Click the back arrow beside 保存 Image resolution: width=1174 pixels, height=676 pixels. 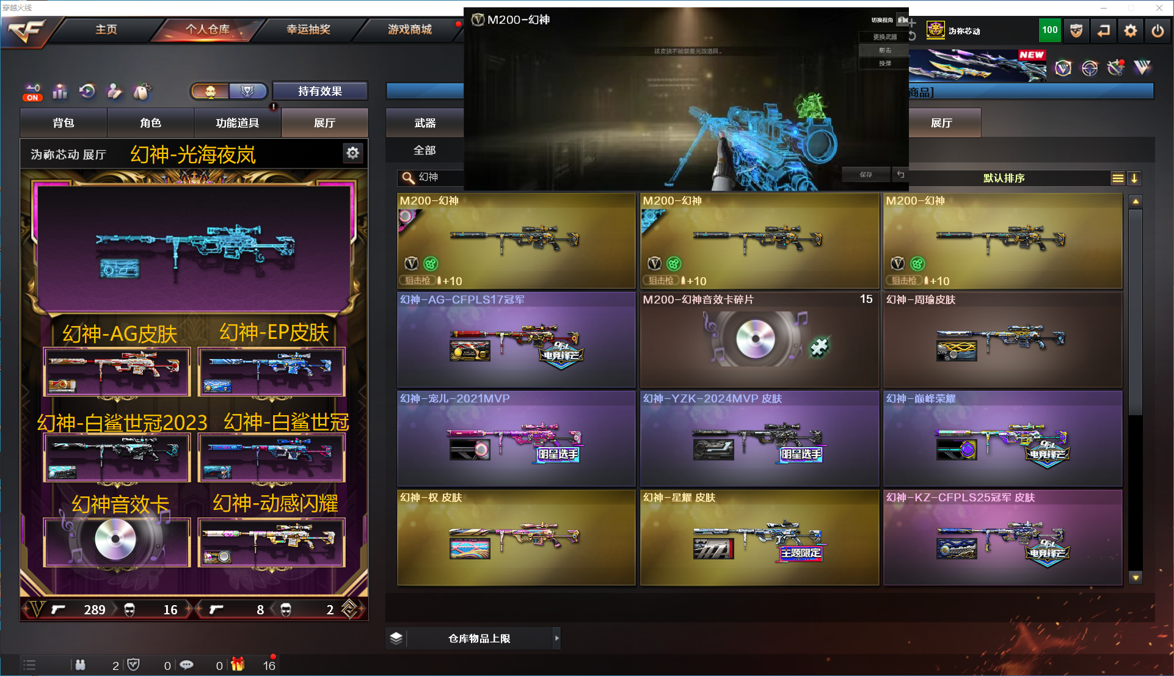(900, 175)
